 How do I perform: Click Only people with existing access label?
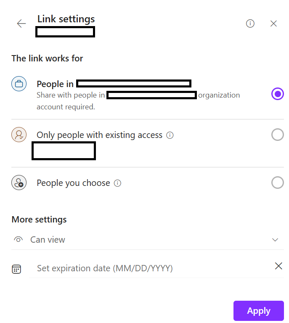pos(100,135)
